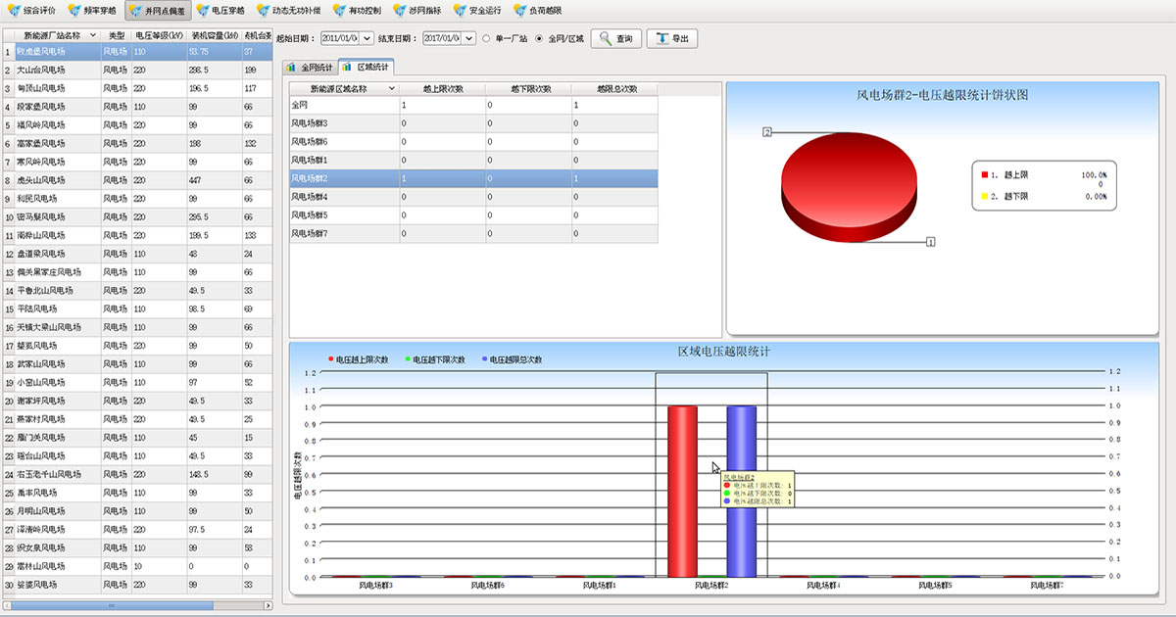Screen dimensions: 1176x617
Task: Open the 综合评价 toolbar module
Action: click(32, 10)
